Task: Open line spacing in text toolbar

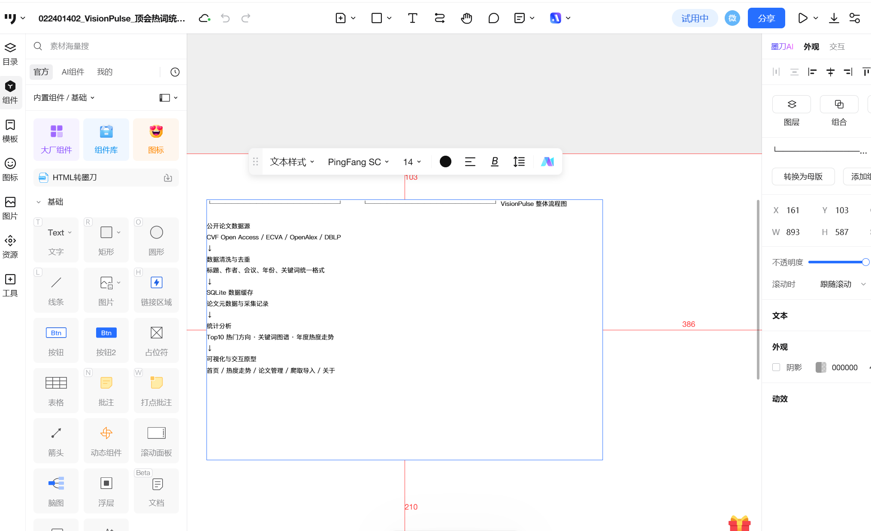Action: click(519, 162)
